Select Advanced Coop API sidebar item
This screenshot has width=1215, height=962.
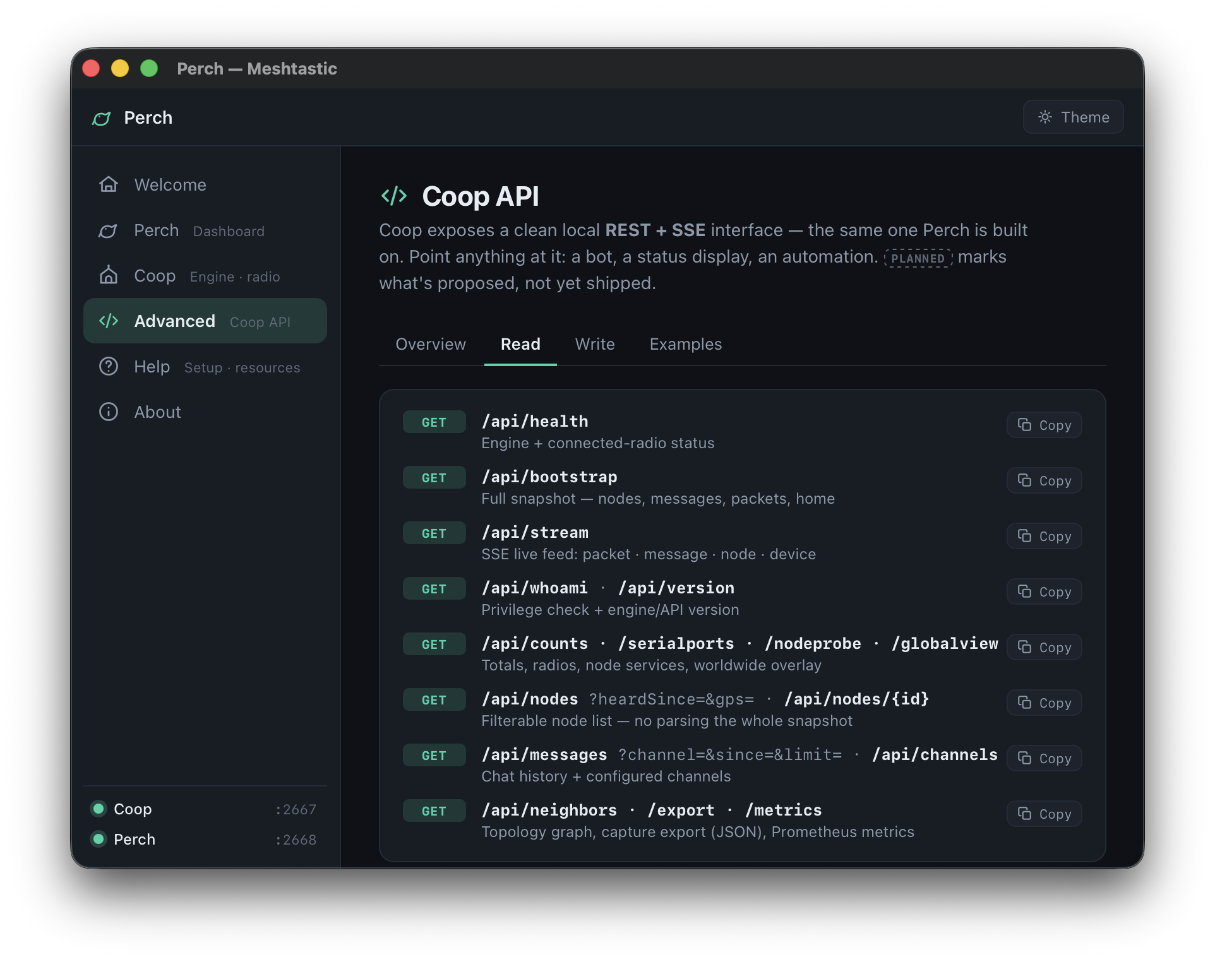(x=205, y=321)
